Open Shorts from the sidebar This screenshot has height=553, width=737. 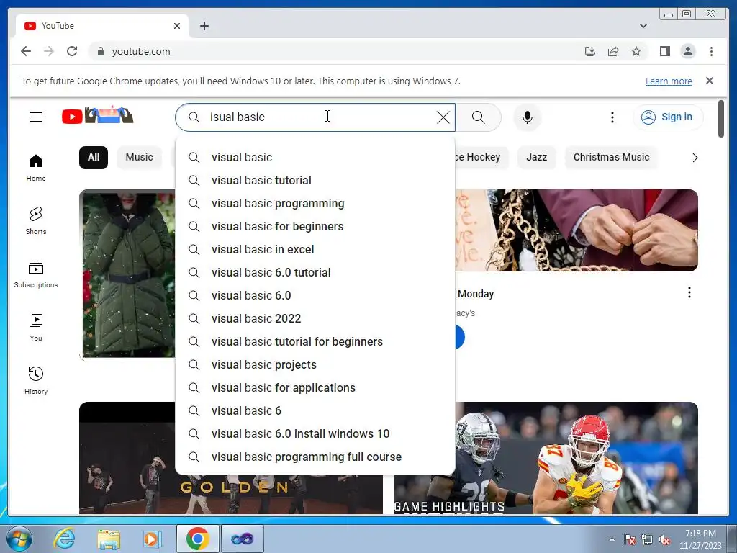coord(36,220)
